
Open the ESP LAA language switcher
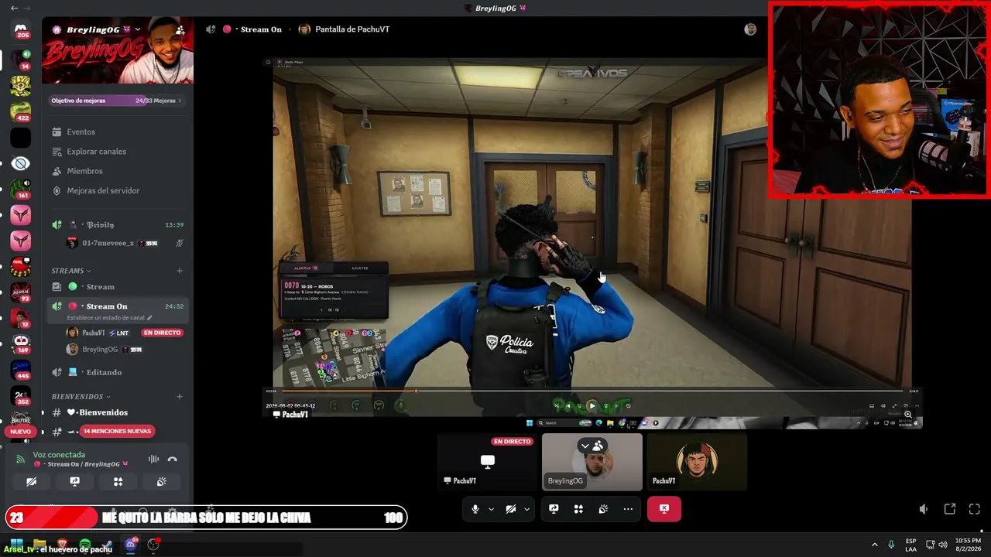[911, 545]
